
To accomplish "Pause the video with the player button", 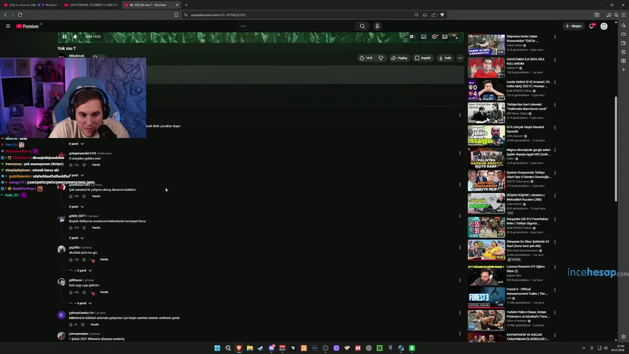I will (64, 37).
